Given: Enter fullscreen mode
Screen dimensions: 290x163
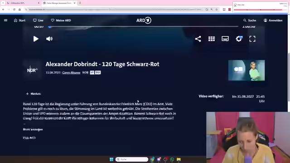Looking at the screenshot, I should (x=252, y=39).
